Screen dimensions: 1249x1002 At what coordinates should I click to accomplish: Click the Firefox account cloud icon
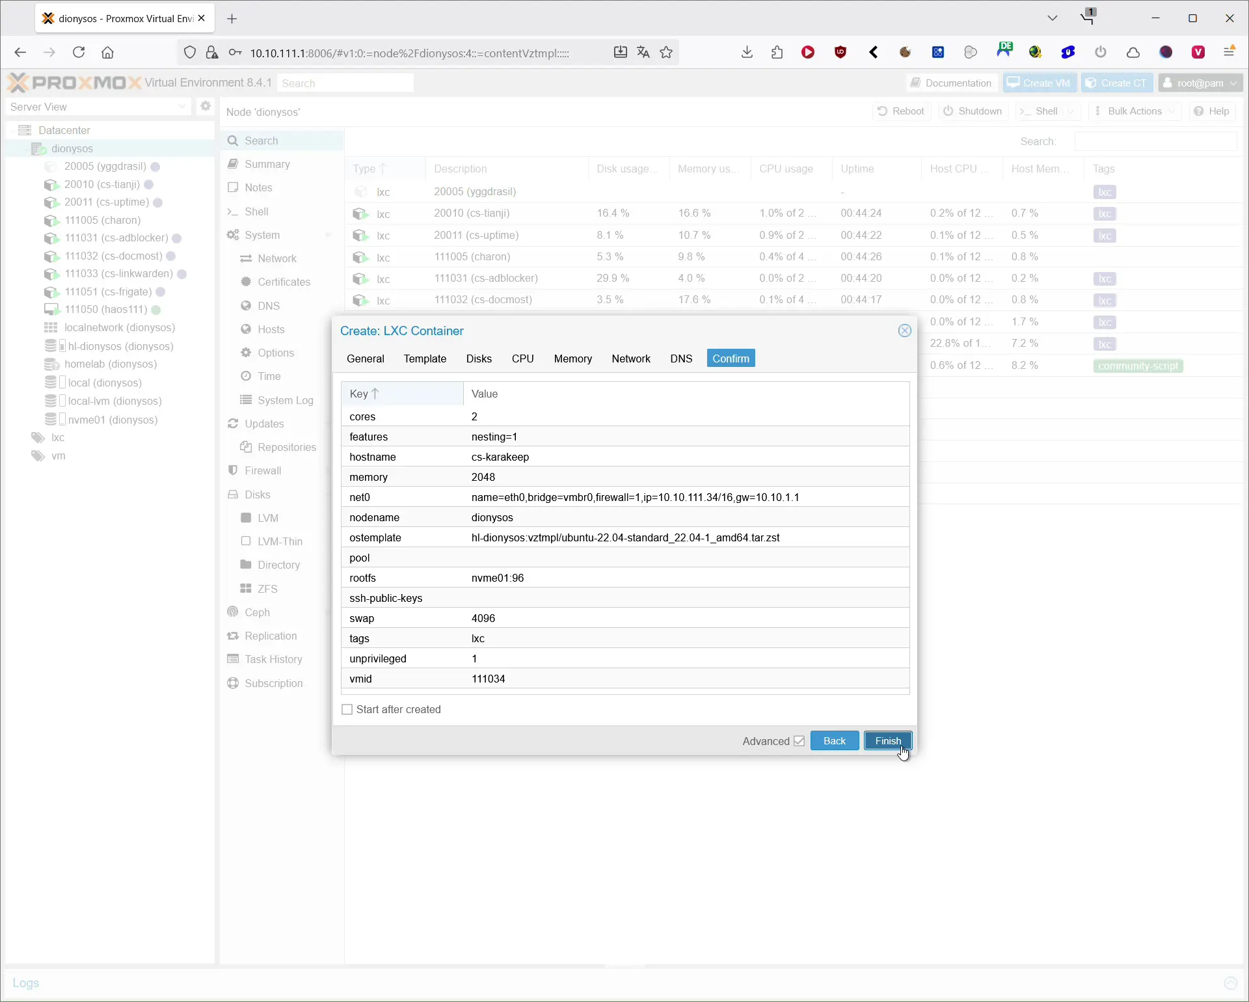[x=1133, y=53]
